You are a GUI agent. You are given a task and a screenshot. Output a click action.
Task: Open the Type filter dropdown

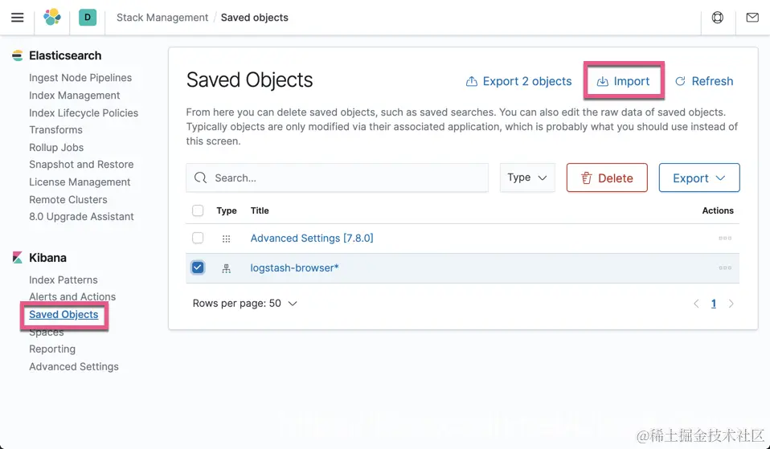click(527, 178)
